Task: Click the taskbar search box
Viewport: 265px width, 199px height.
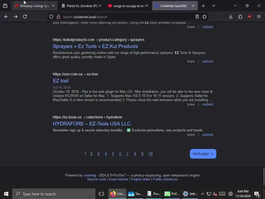Action: pos(54,194)
